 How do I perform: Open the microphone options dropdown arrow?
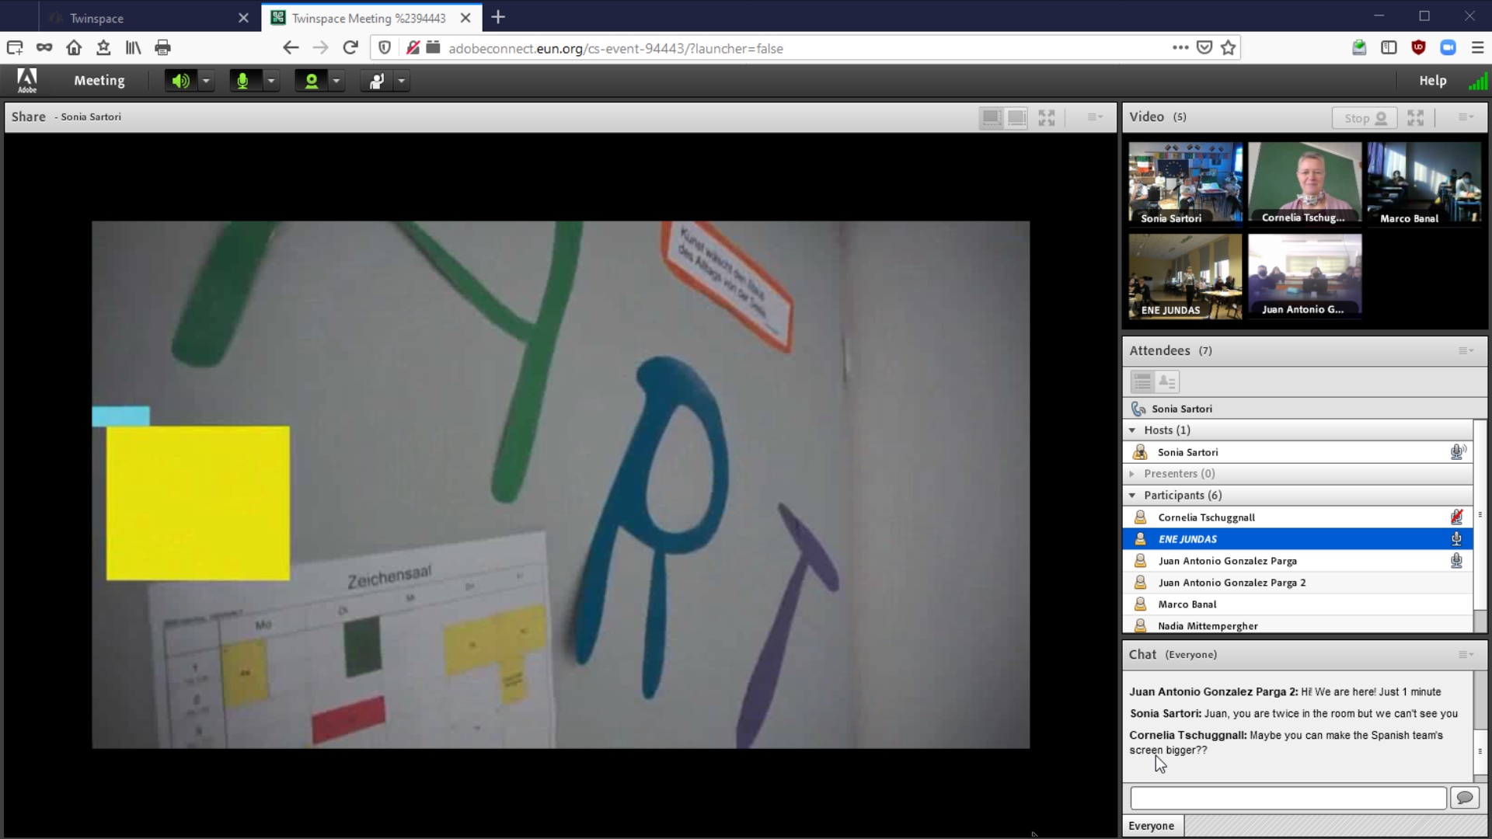271,81
